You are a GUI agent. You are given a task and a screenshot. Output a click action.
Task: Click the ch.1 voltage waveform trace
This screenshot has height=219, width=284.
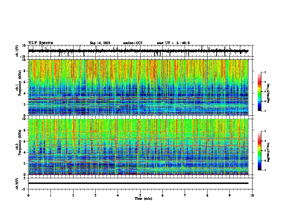coord(138,51)
